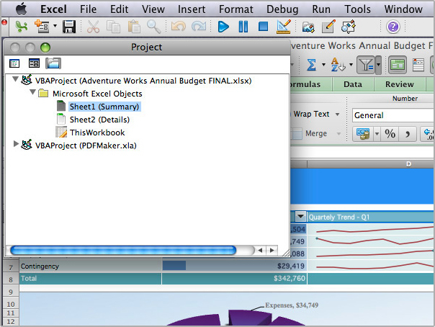Open the General number format dropdown

pyautogui.click(x=392, y=115)
